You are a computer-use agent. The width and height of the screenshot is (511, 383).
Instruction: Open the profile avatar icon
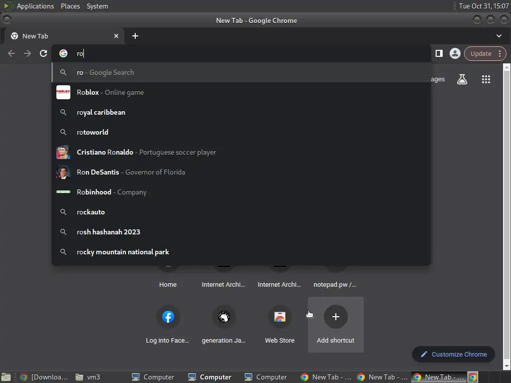(x=455, y=53)
